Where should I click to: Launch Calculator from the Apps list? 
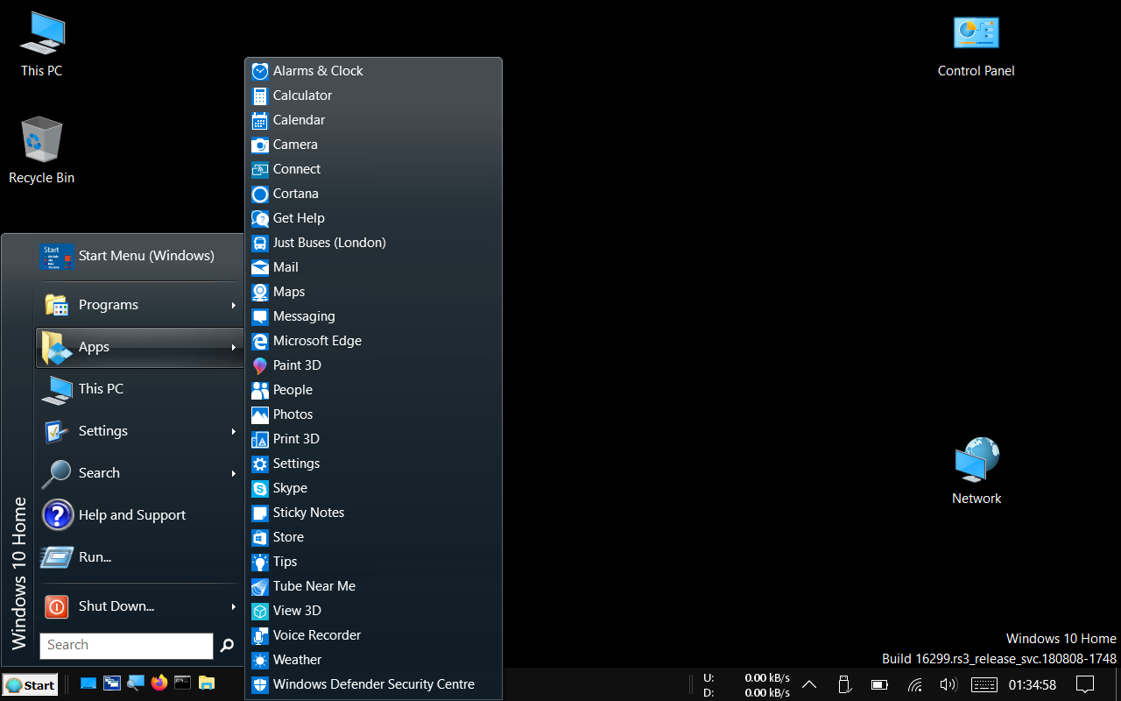(373, 96)
